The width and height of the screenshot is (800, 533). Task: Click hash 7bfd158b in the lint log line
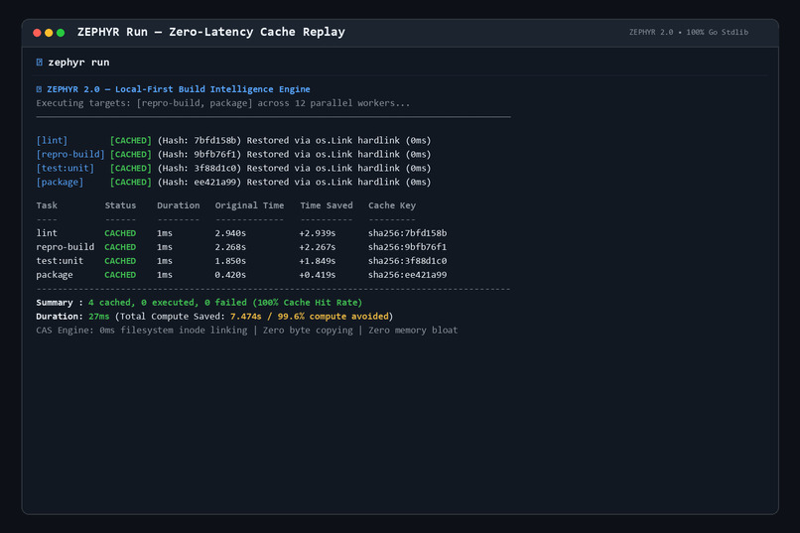tap(214, 140)
